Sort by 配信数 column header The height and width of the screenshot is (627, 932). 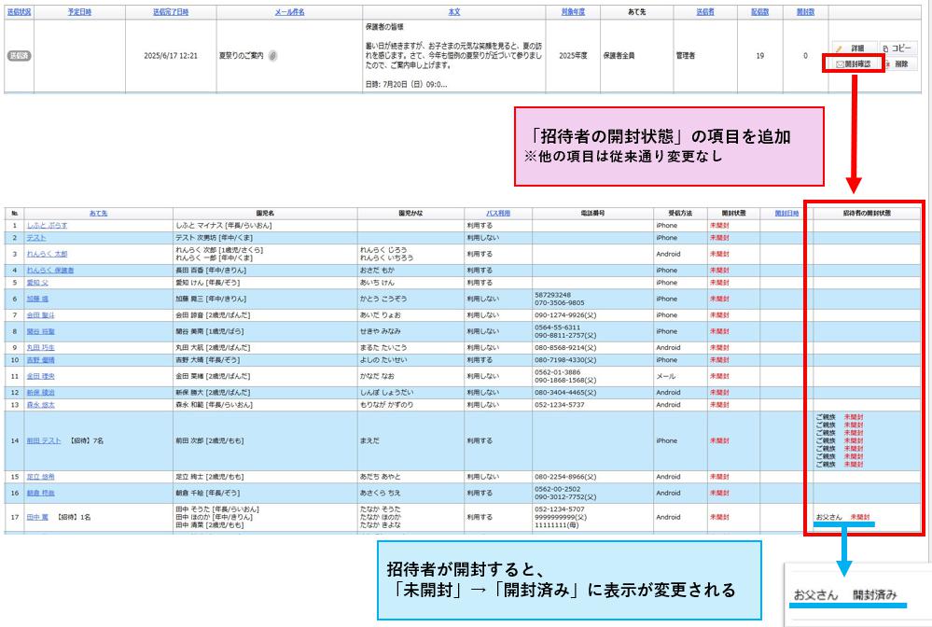tap(759, 12)
